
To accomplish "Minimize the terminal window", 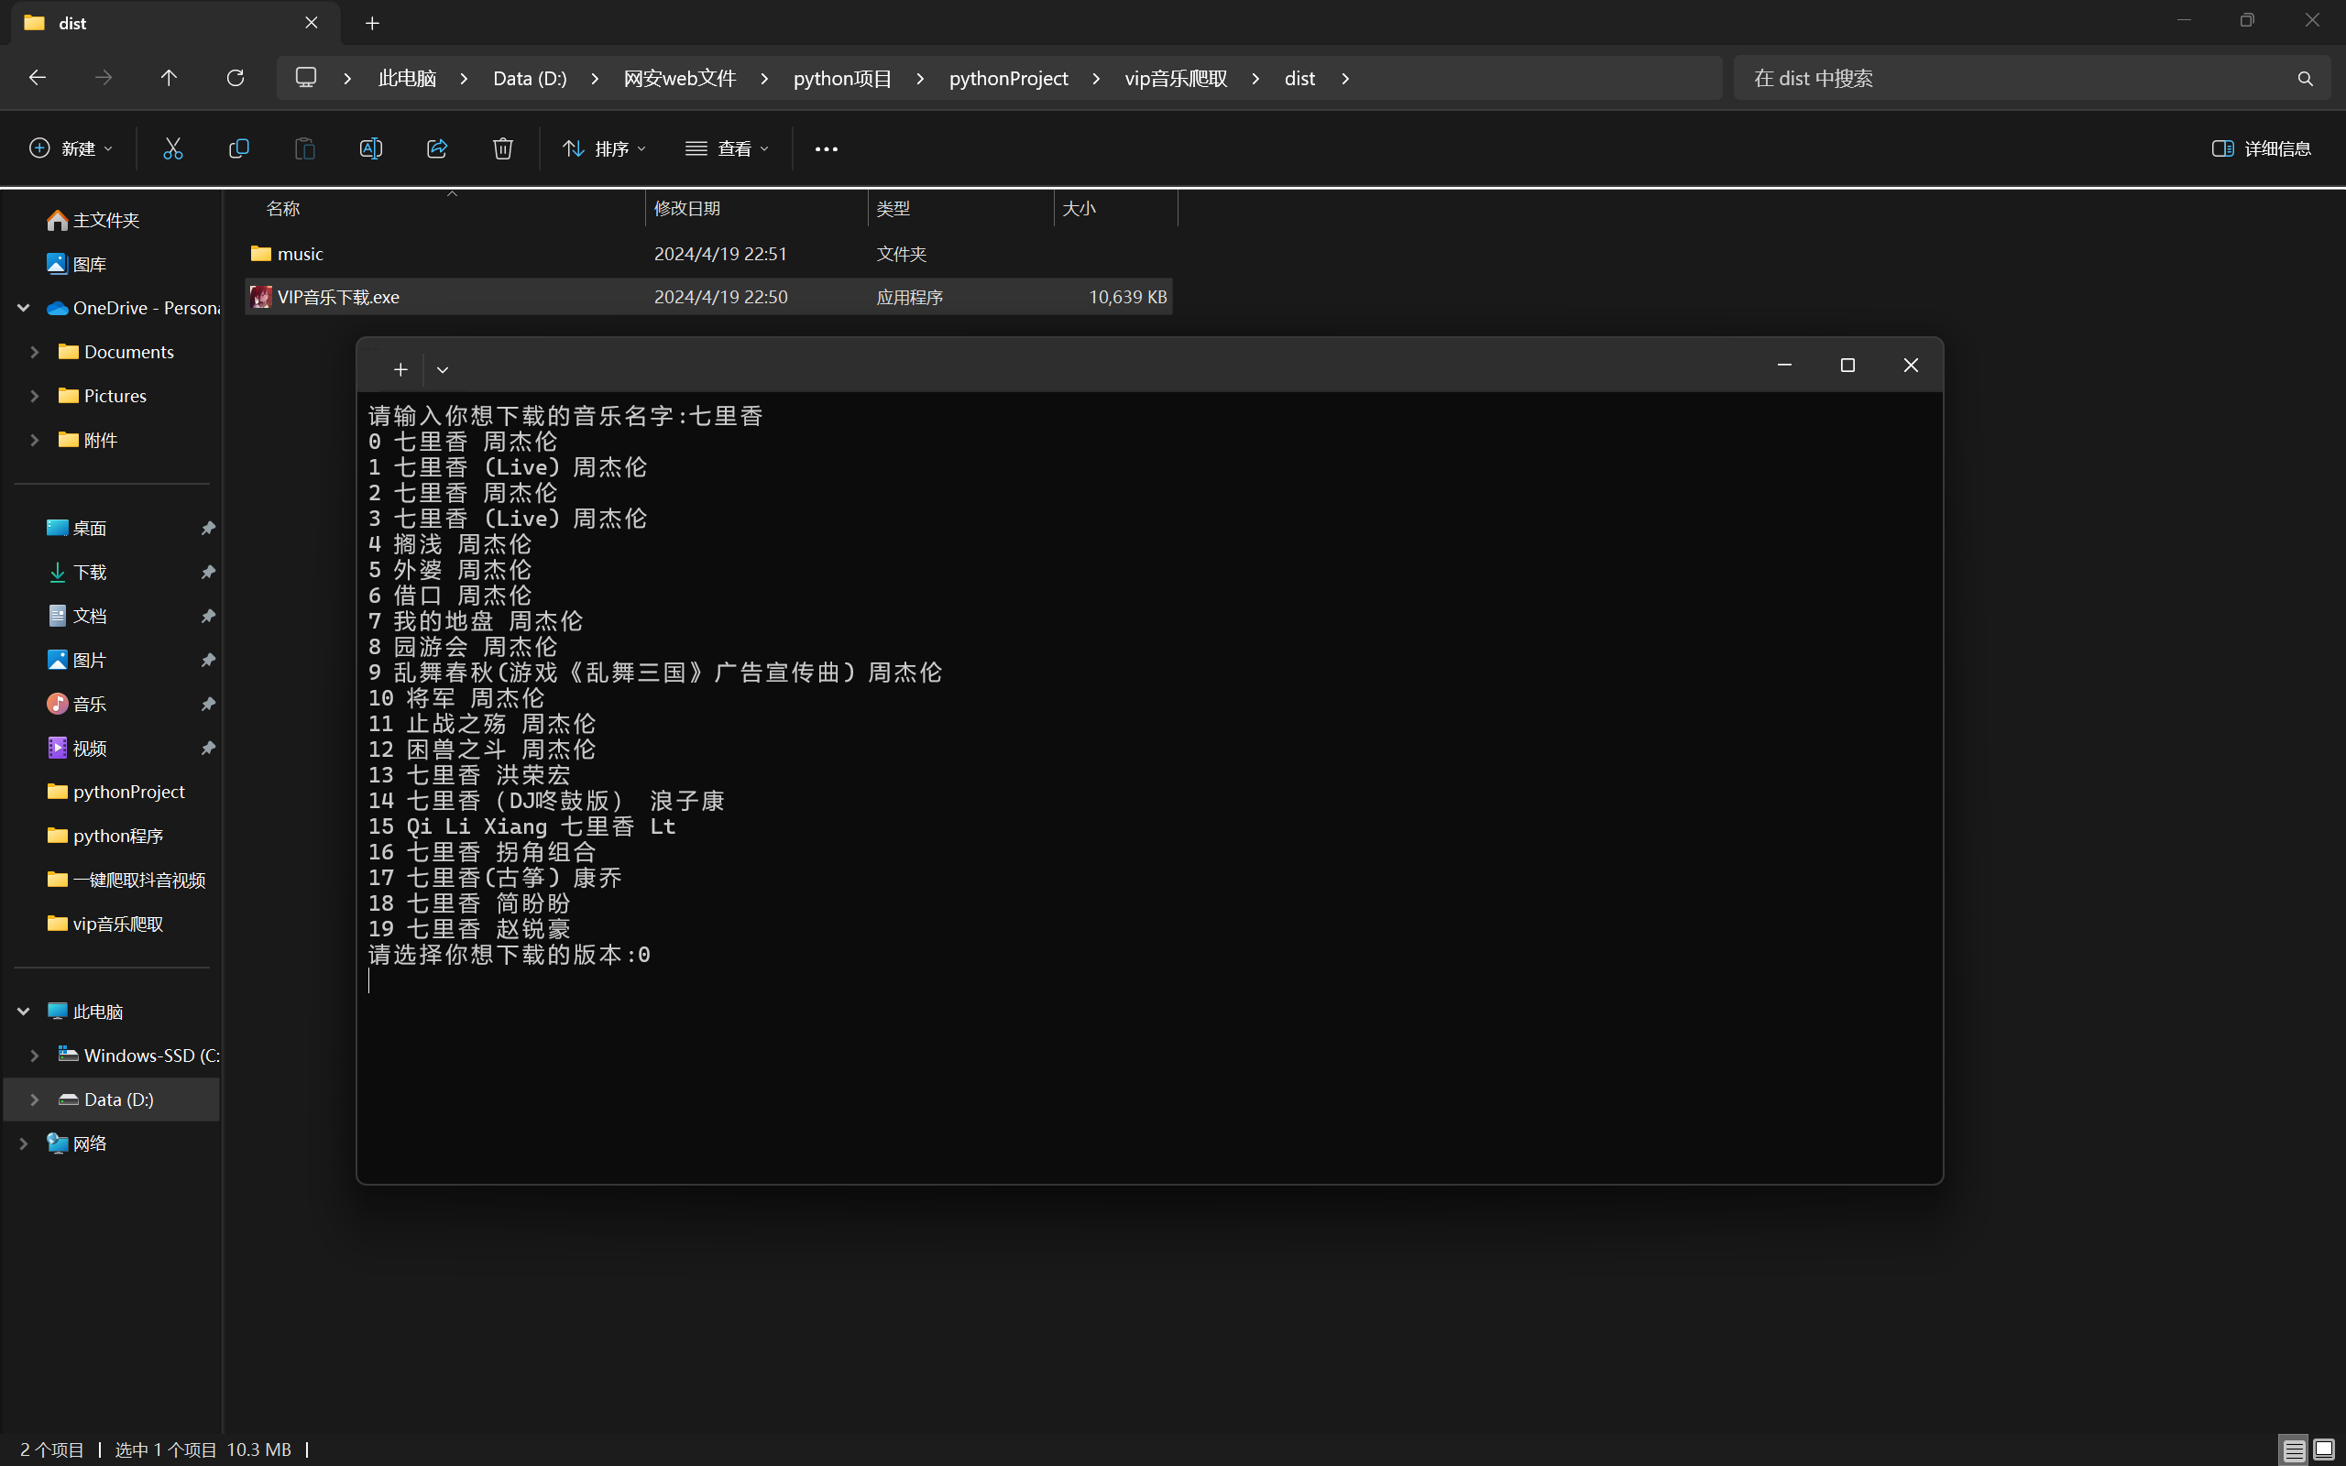I will (1783, 366).
